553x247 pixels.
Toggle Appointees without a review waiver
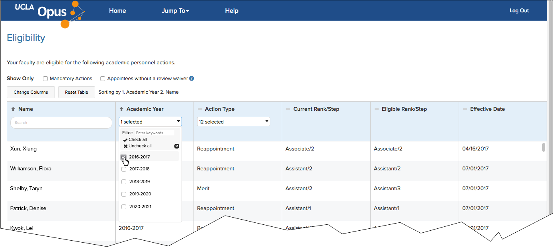[x=103, y=79]
